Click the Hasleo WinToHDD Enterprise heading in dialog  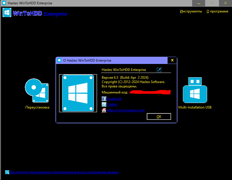point(124,70)
